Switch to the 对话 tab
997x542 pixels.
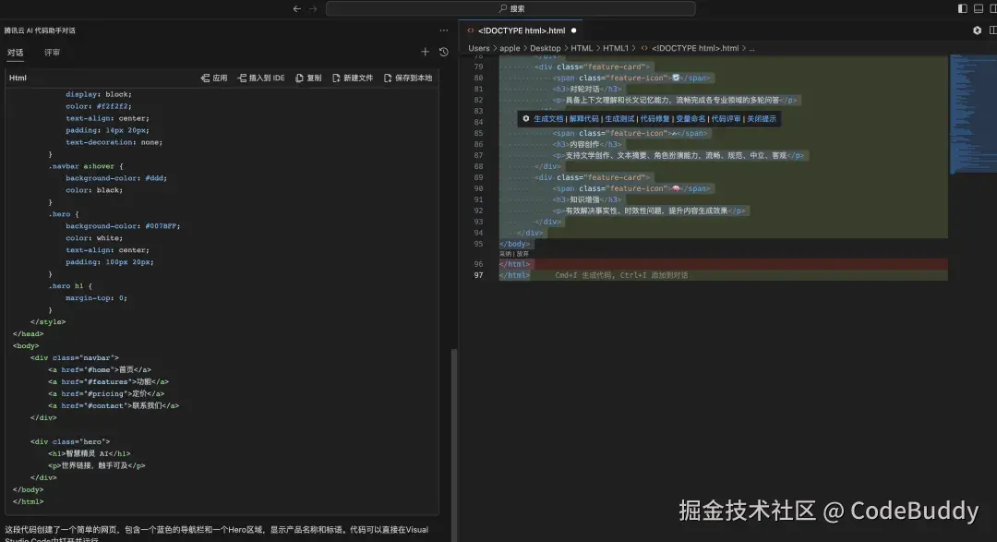click(16, 53)
